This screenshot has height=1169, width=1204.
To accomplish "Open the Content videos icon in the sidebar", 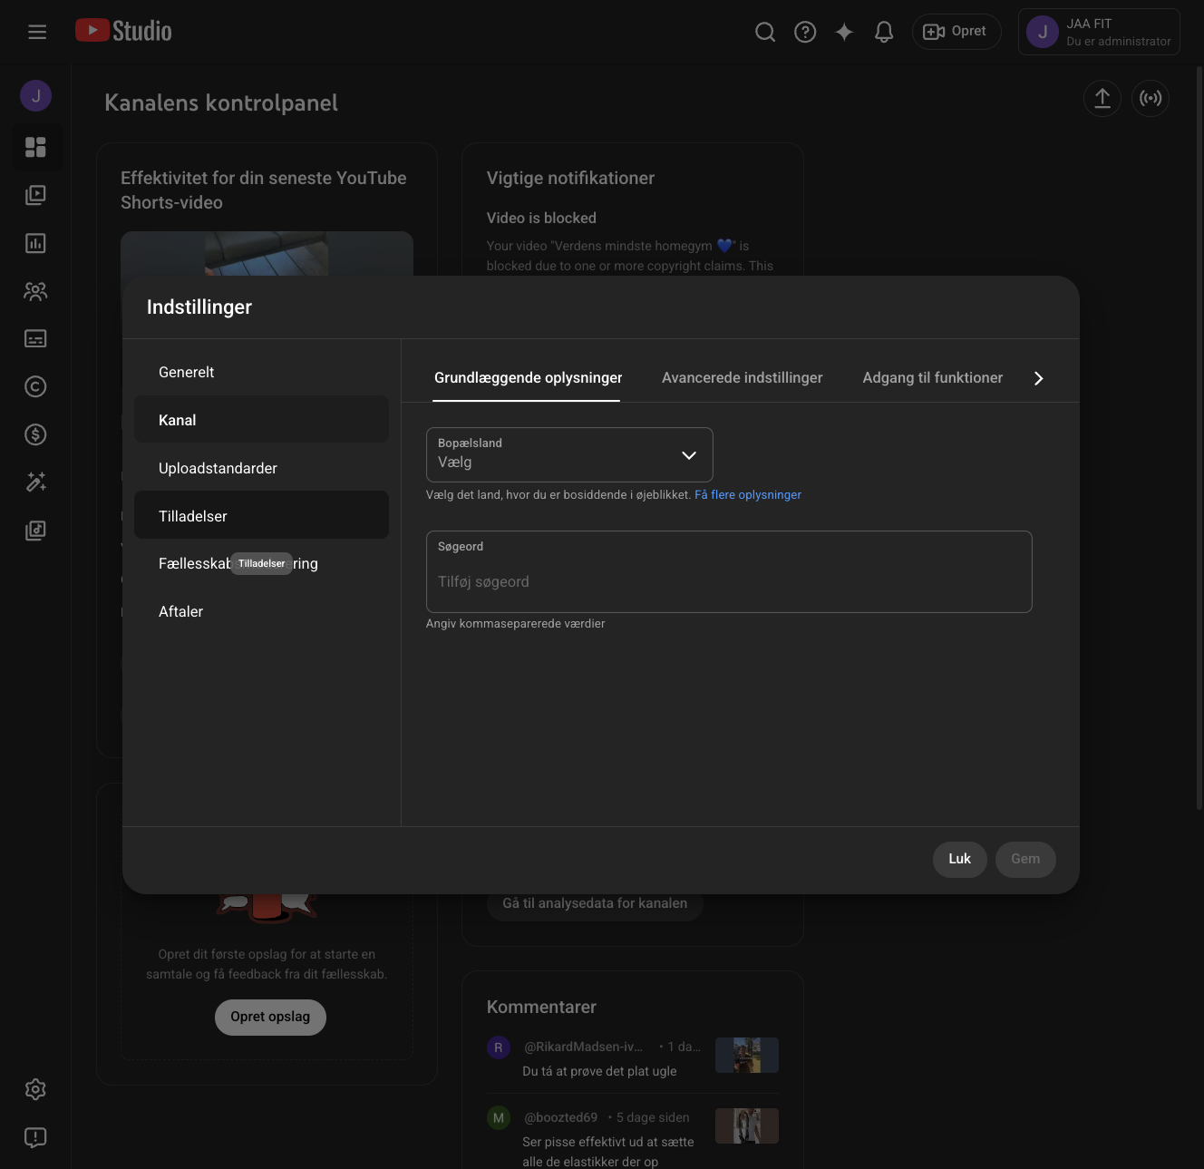I will coord(35,195).
